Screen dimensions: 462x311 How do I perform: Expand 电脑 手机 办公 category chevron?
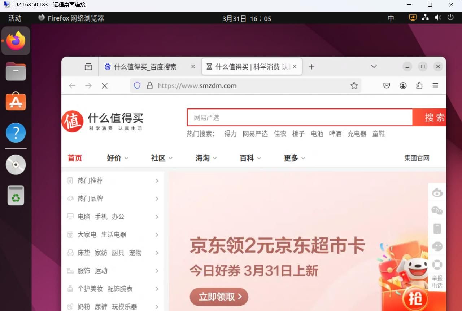pos(157,217)
